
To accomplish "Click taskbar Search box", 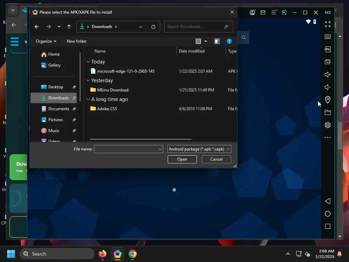I will point(57,254).
